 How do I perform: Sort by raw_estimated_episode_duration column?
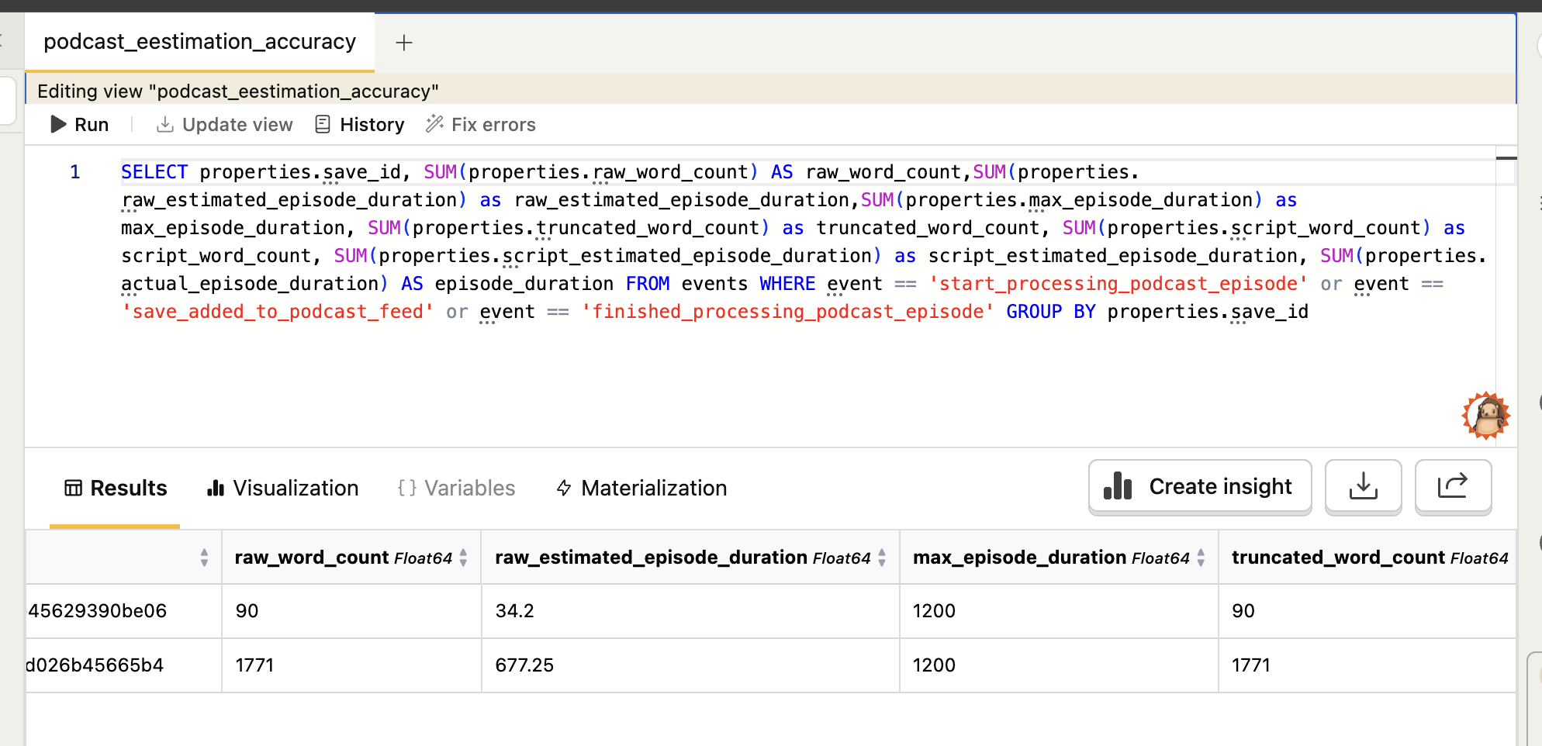[882, 558]
